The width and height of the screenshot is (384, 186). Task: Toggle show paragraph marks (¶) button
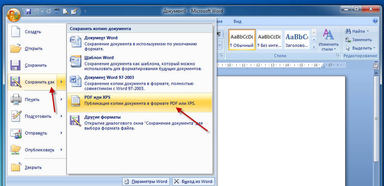(219, 34)
